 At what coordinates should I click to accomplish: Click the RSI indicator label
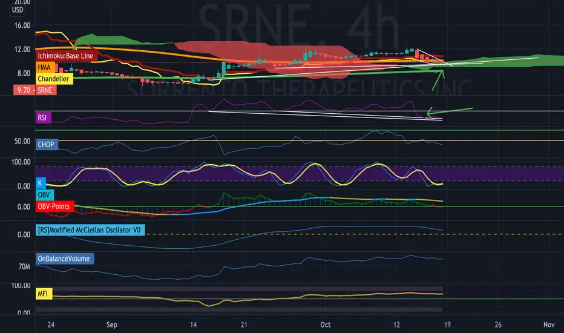[43, 117]
